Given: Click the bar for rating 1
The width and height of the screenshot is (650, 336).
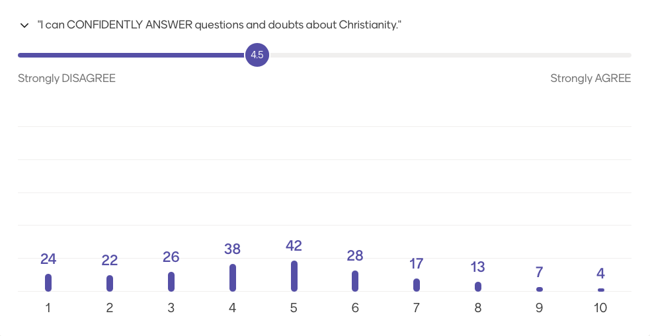Looking at the screenshot, I should coord(48,282).
